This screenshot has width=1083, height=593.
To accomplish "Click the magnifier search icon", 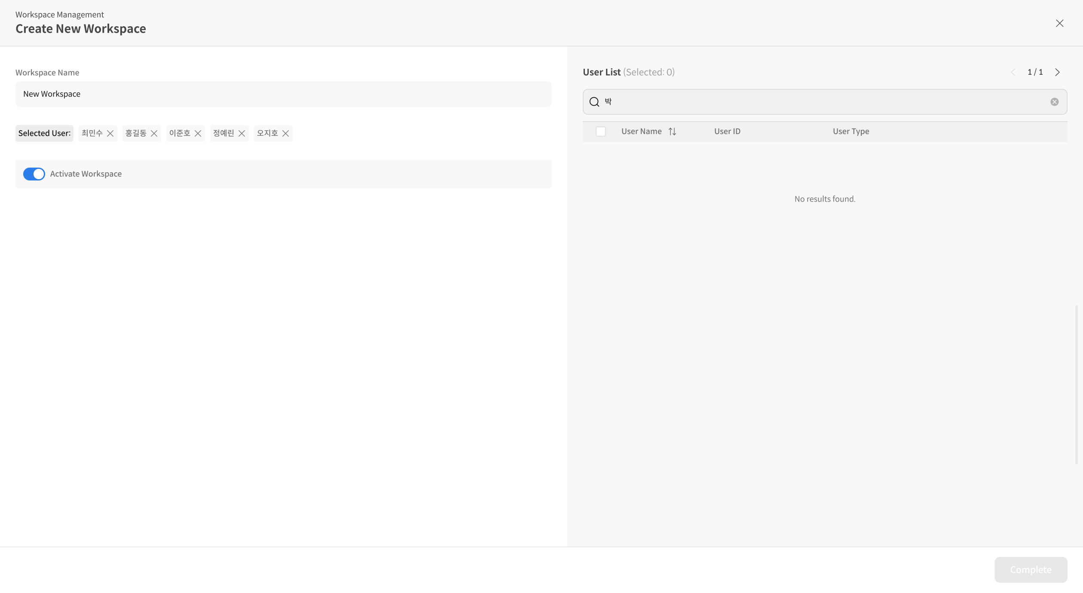I will point(594,102).
